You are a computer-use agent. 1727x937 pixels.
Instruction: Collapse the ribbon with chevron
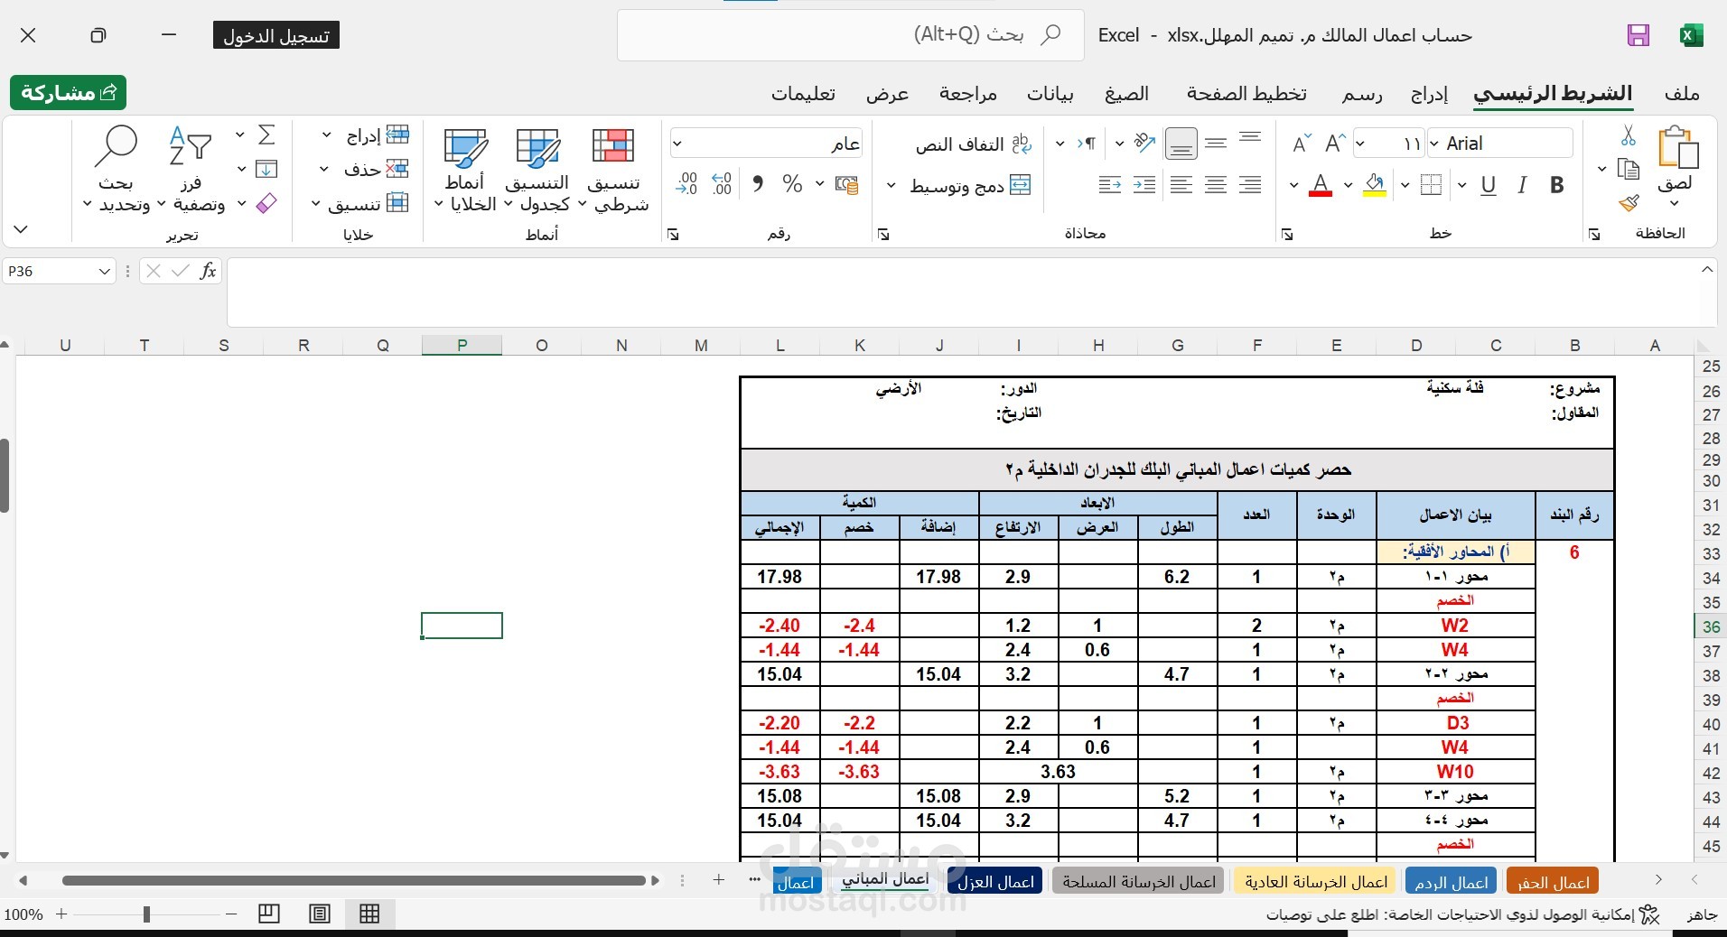[x=21, y=229]
